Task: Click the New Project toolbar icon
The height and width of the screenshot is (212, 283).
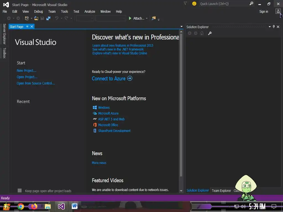Action: (27, 18)
